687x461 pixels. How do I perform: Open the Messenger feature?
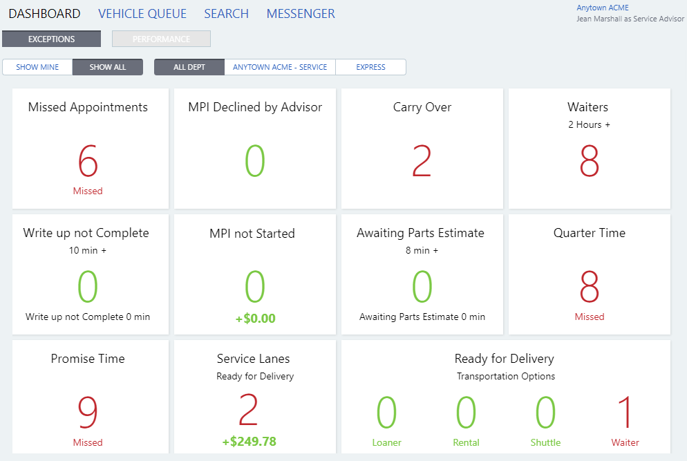pos(300,13)
